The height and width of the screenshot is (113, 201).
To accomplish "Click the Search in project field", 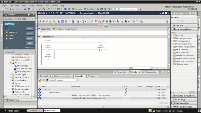I will [x=128, y=9].
